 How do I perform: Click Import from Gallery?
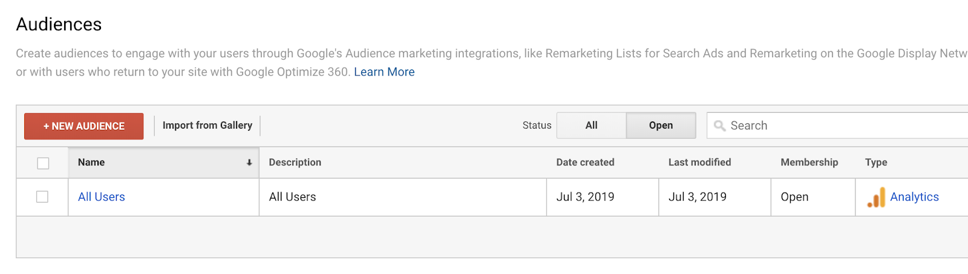pyautogui.click(x=207, y=126)
